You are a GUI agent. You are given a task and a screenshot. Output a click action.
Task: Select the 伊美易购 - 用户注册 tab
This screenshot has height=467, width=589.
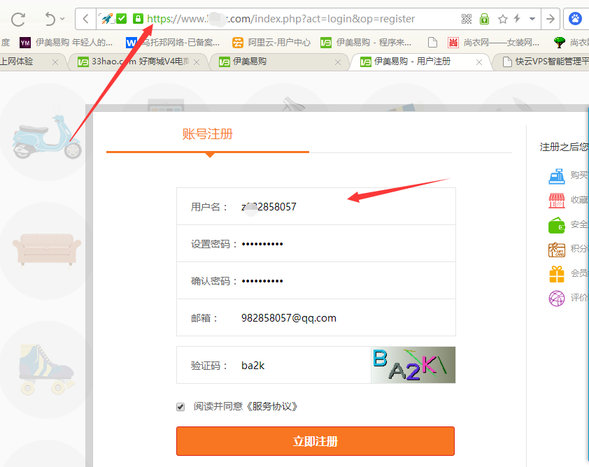pyautogui.click(x=420, y=62)
